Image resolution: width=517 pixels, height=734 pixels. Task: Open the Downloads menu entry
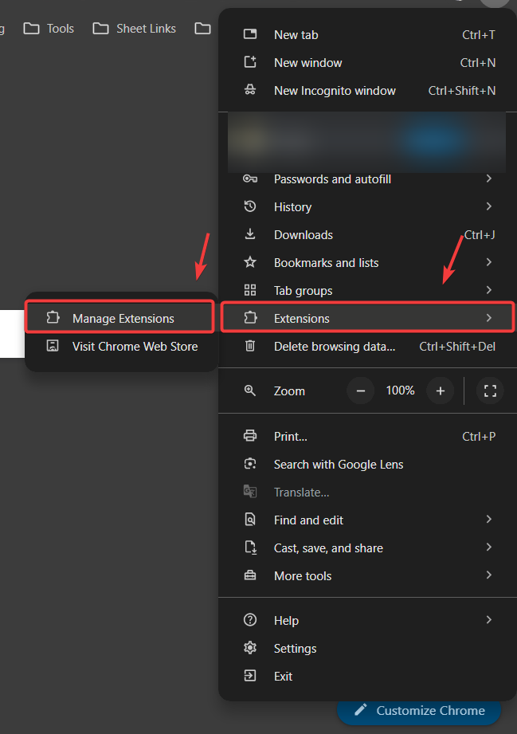367,234
